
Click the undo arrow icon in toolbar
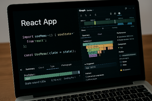point(86,15)
